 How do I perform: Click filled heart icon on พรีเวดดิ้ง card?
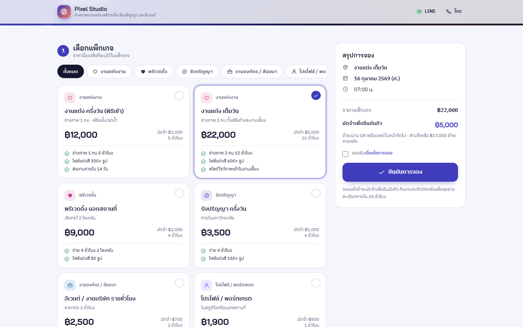(x=70, y=195)
